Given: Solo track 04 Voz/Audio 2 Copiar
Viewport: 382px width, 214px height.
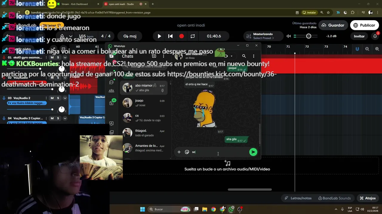Looking at the screenshot, I should click(58, 118).
